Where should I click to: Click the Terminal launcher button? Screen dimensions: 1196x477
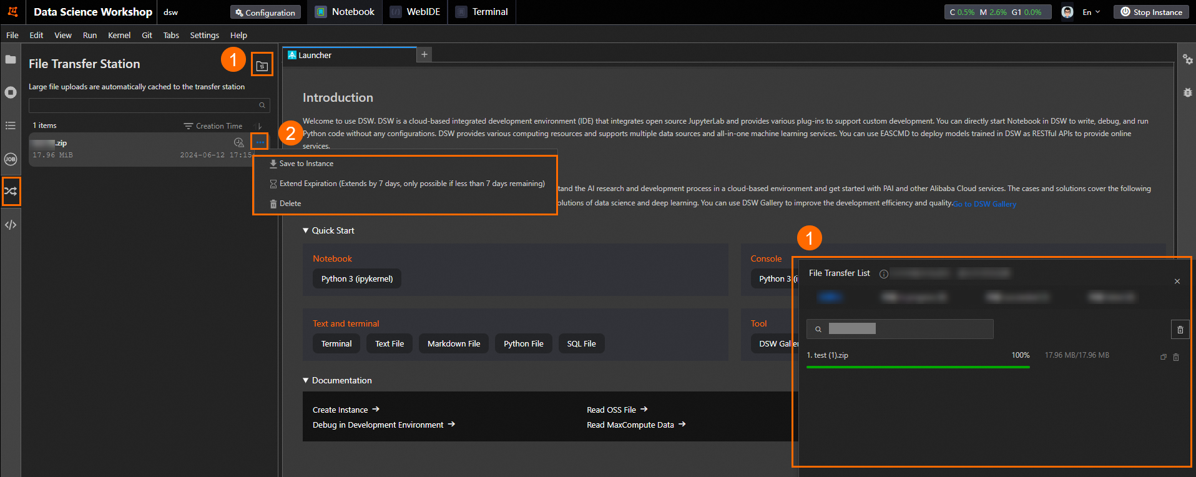click(x=336, y=343)
